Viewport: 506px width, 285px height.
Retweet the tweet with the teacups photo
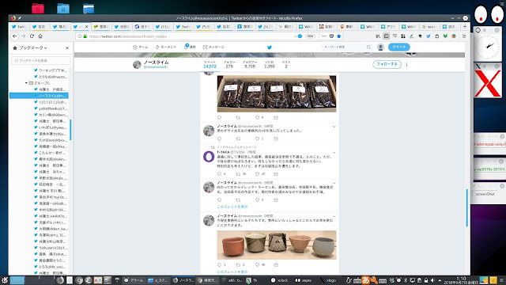coord(238,264)
